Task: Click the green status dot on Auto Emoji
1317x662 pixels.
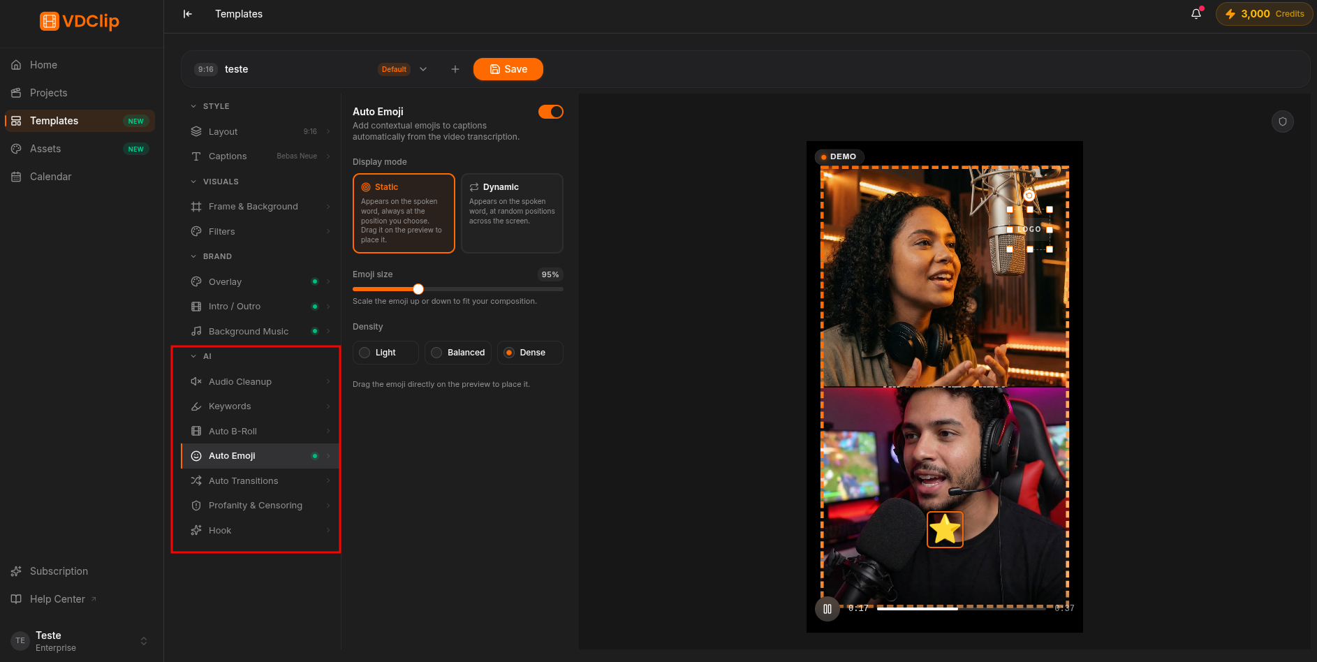Action: (315, 456)
